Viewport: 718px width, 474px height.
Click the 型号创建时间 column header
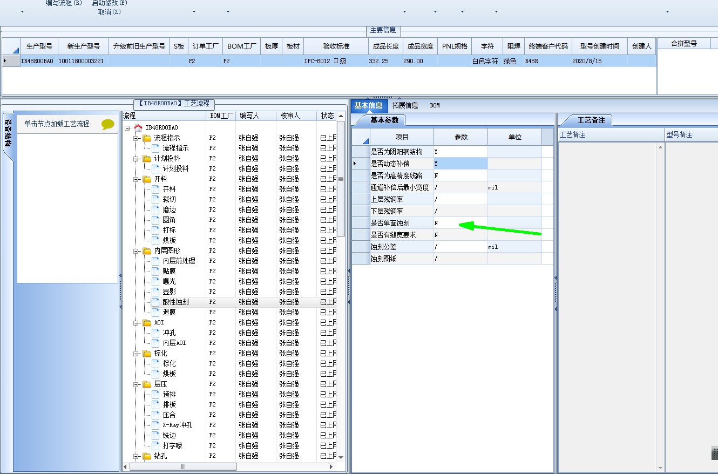point(600,46)
